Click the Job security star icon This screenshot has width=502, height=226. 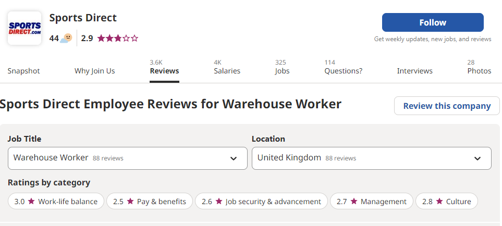(218, 202)
